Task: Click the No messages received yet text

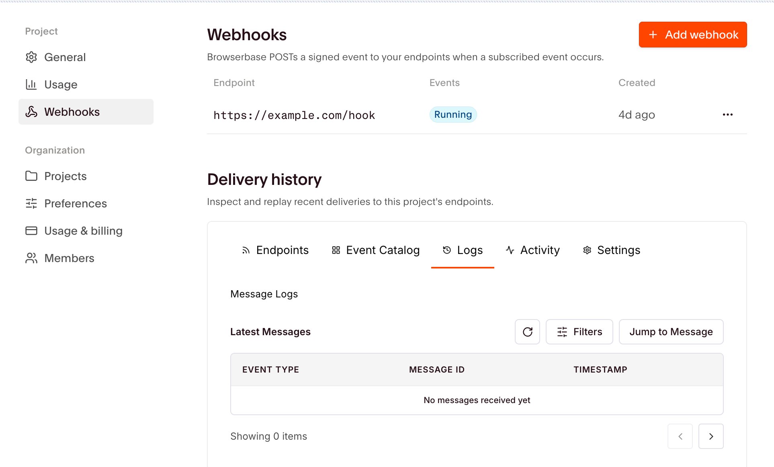Action: tap(477, 400)
